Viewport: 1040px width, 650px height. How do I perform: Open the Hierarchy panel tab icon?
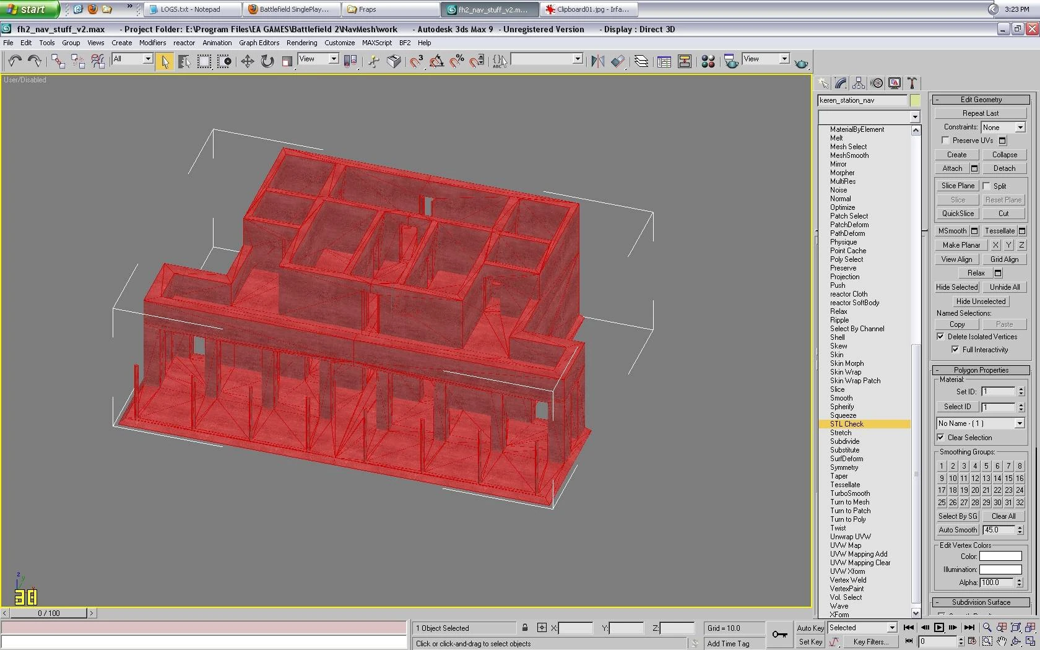(859, 84)
